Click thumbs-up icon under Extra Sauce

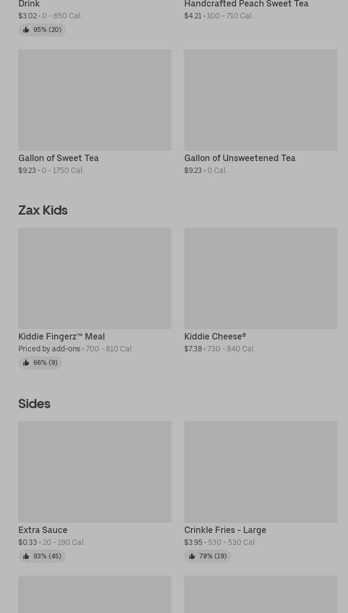(x=26, y=556)
